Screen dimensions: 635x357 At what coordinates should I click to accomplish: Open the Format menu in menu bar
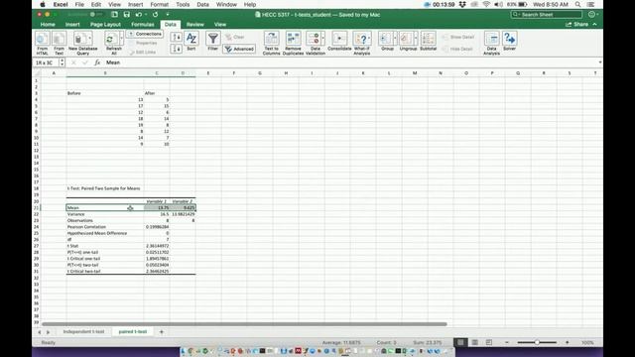tap(159, 4)
